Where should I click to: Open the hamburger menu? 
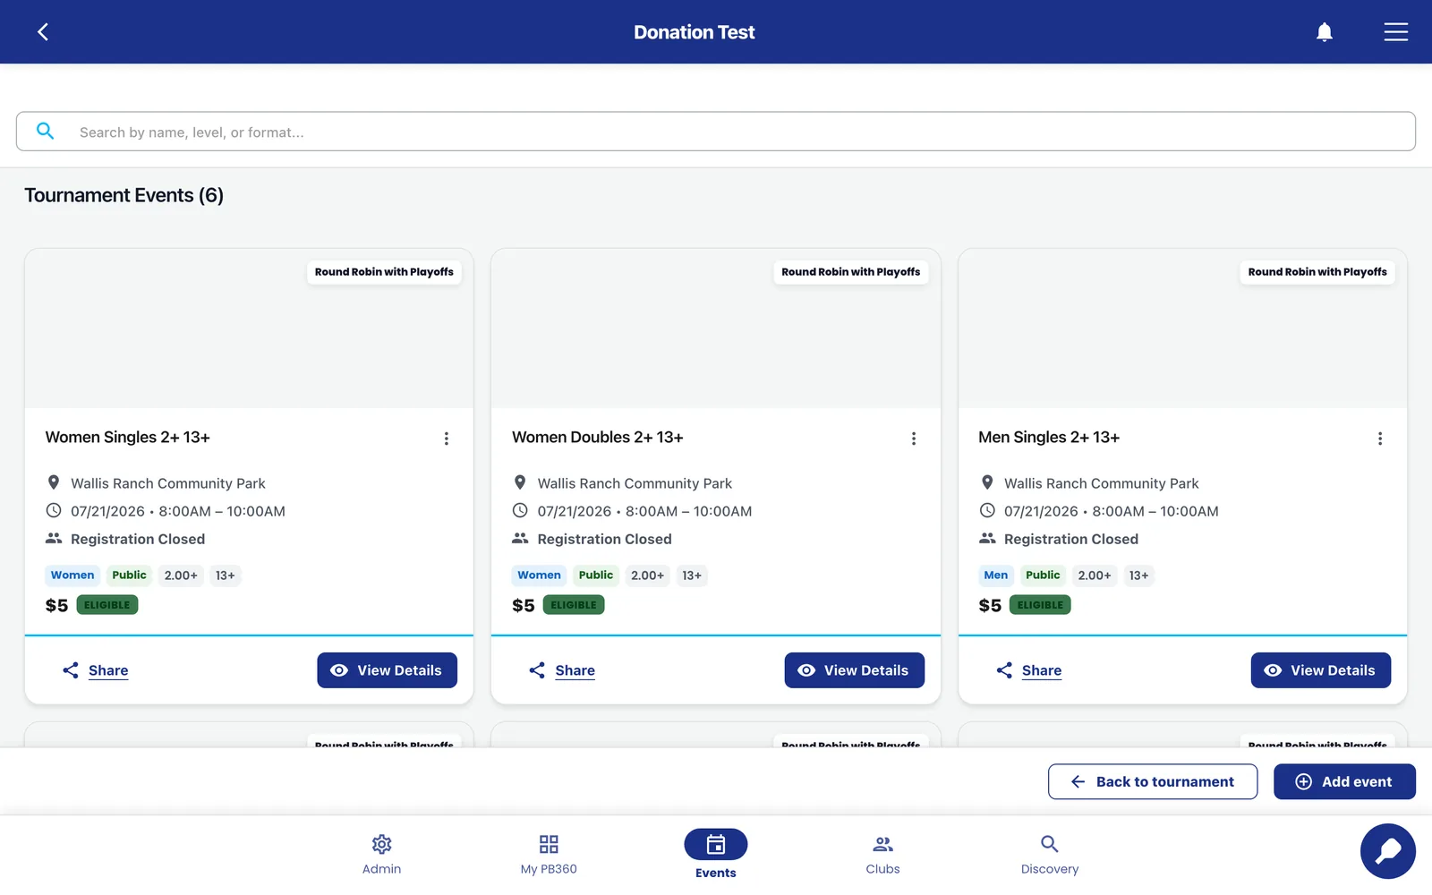tap(1396, 32)
